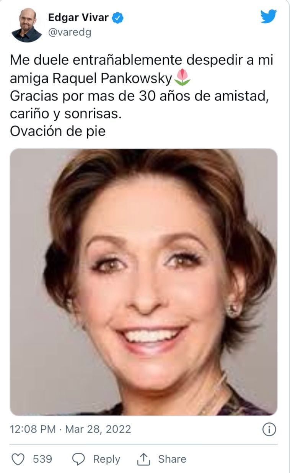This screenshot has width=290, height=473.
Task: Click the Mar 28, 2022 date
Action: (x=98, y=429)
